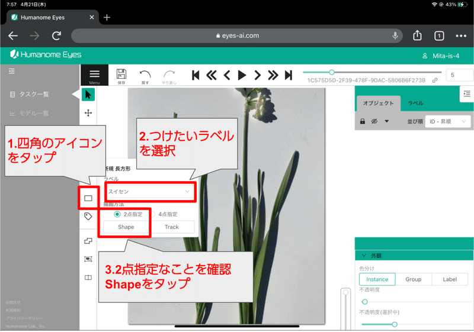The image size is (474, 332).
Task: Open the Menu hamburger button
Action: 94,75
